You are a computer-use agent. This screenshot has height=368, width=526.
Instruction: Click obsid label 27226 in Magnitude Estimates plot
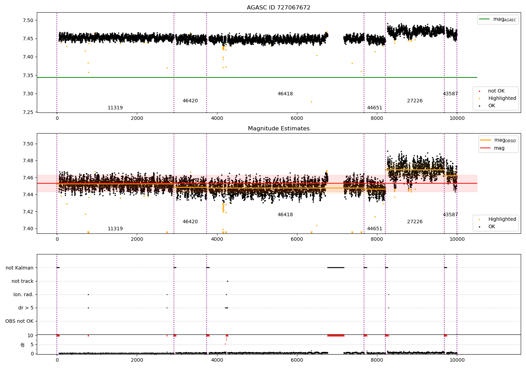click(415, 222)
